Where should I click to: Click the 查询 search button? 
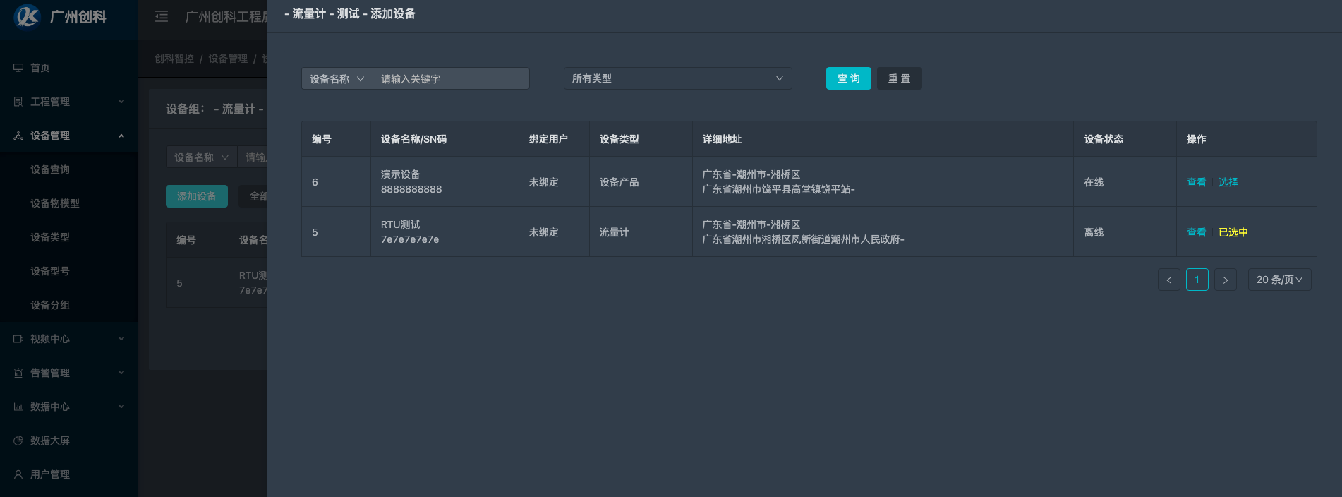pyautogui.click(x=849, y=78)
